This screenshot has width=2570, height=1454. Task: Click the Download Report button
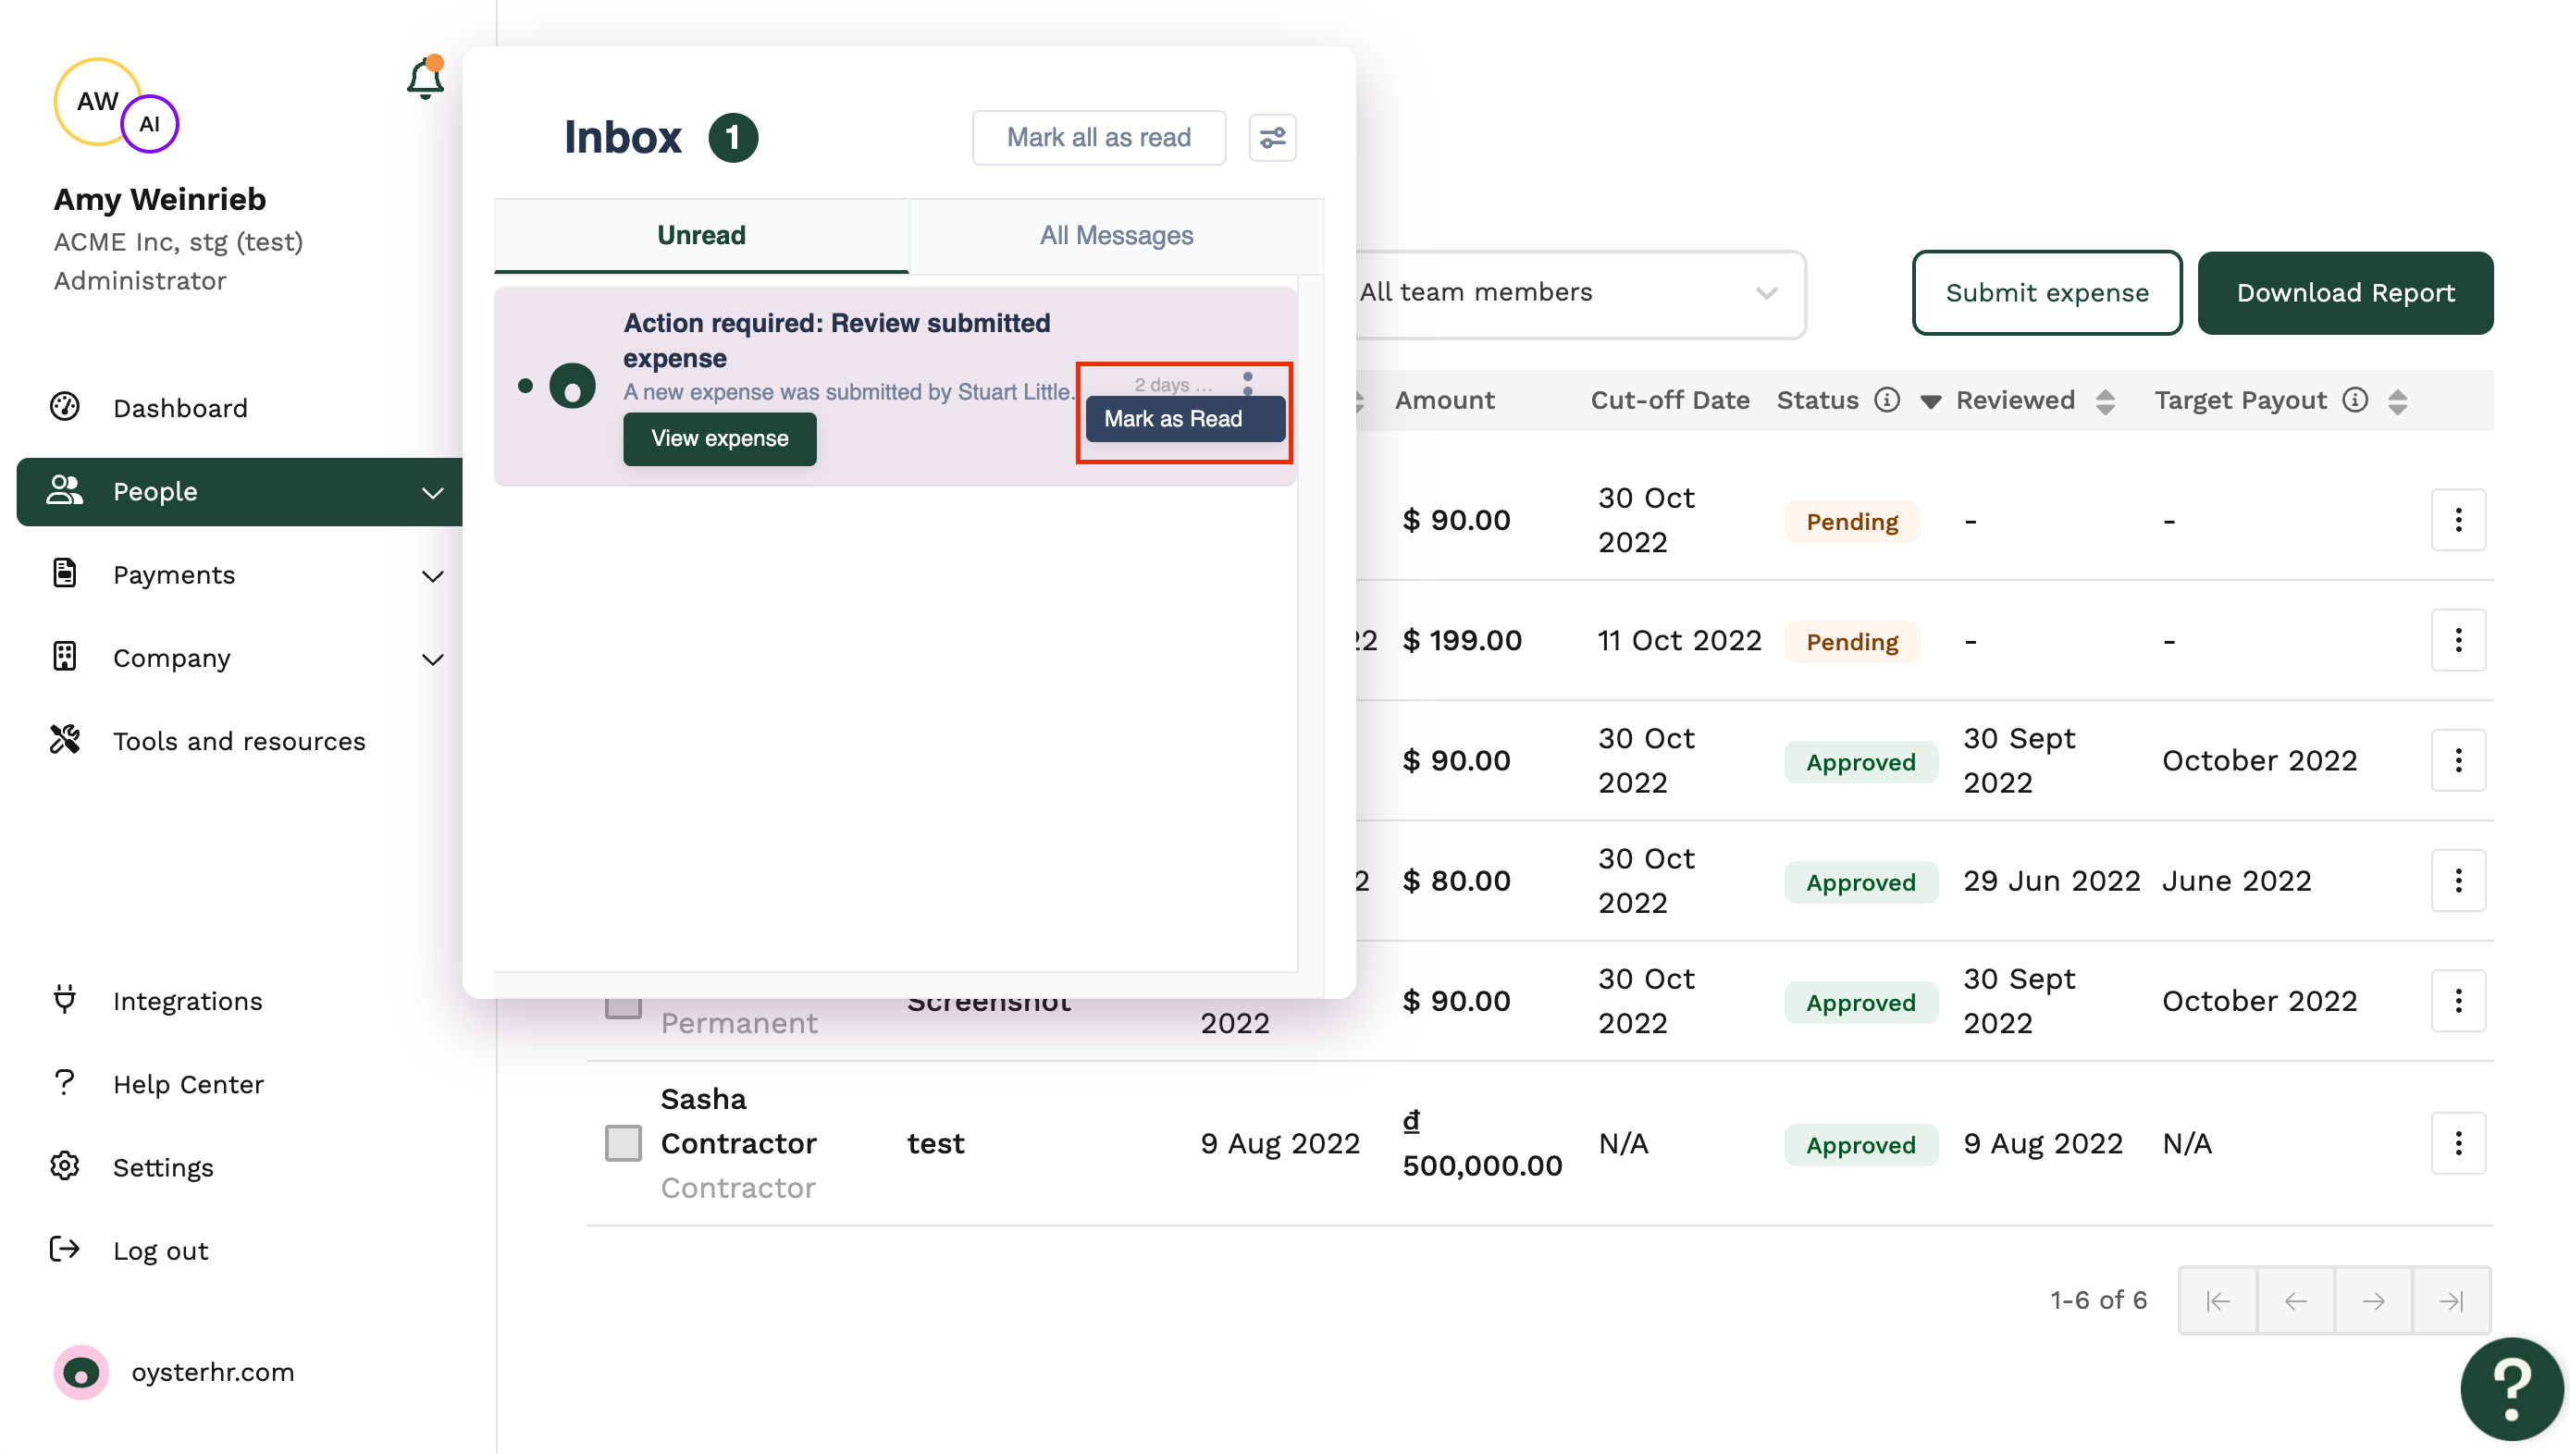[x=2344, y=292]
